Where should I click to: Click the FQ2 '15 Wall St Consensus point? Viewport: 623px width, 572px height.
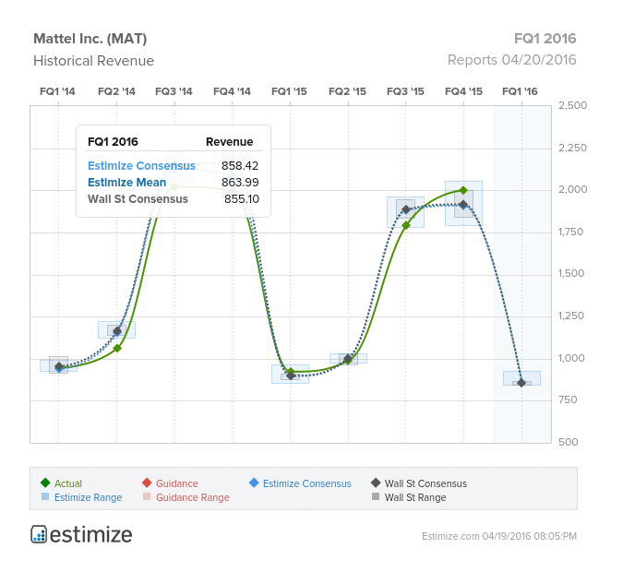[348, 359]
